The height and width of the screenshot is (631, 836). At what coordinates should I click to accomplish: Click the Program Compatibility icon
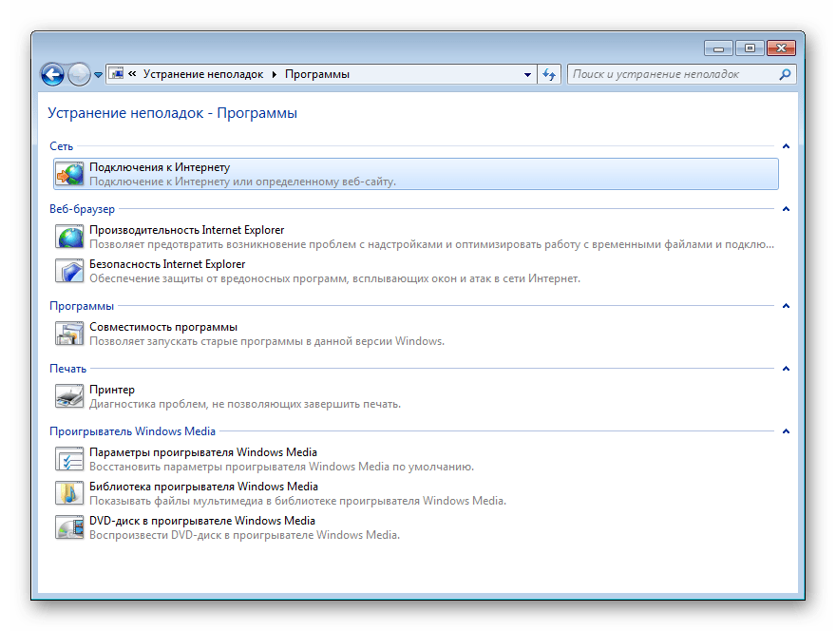[x=69, y=334]
